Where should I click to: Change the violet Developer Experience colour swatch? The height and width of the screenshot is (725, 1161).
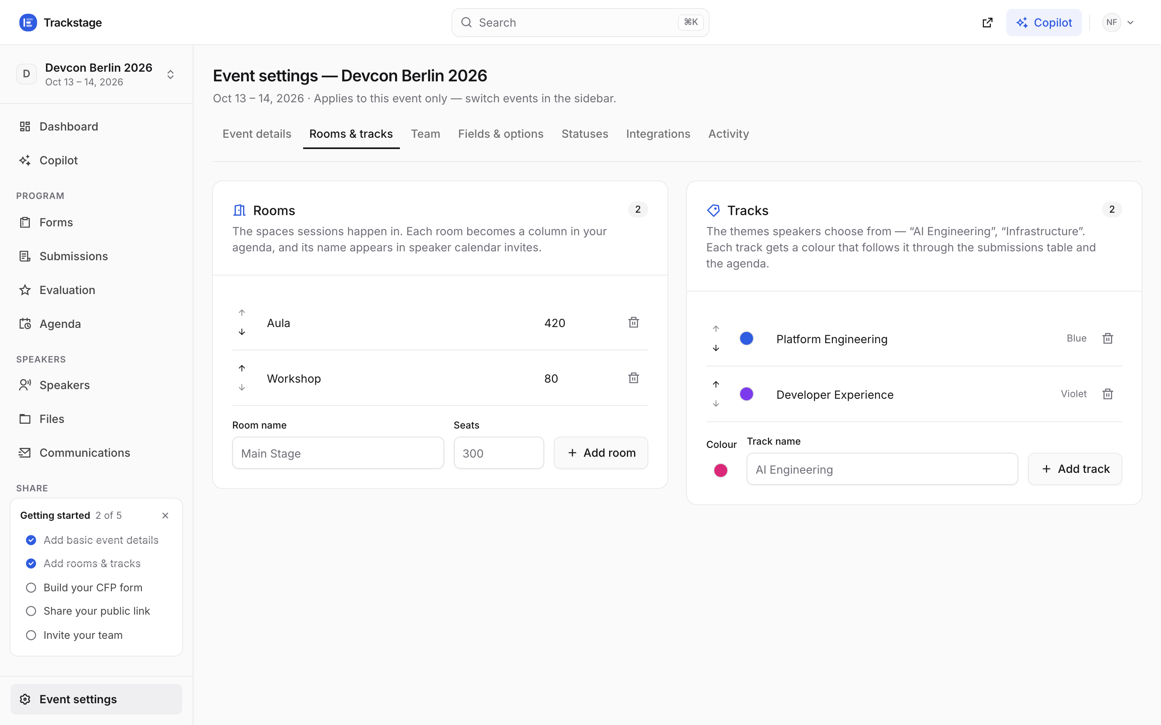point(747,394)
